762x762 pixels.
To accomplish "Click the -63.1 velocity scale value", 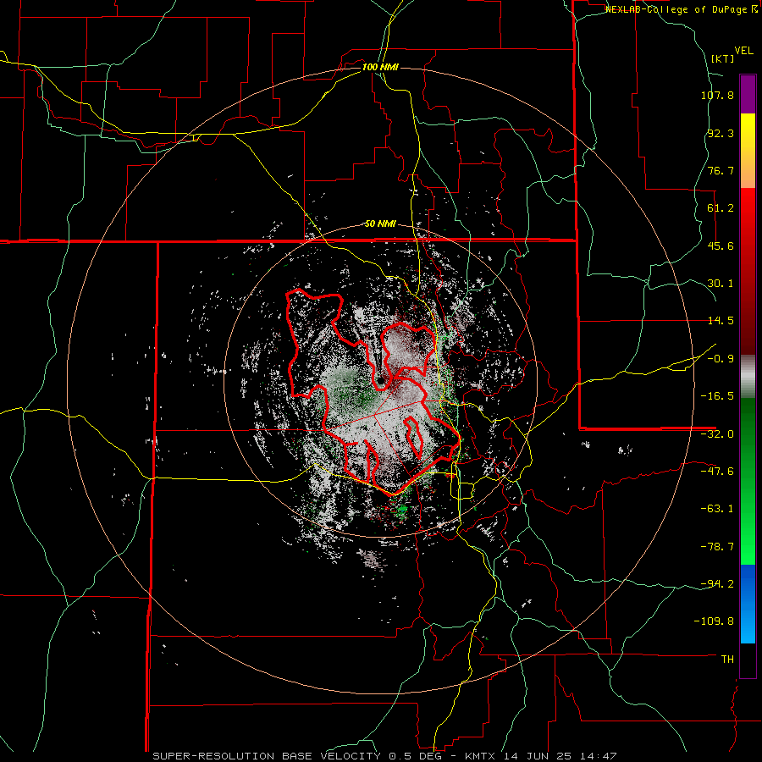I will click(717, 509).
